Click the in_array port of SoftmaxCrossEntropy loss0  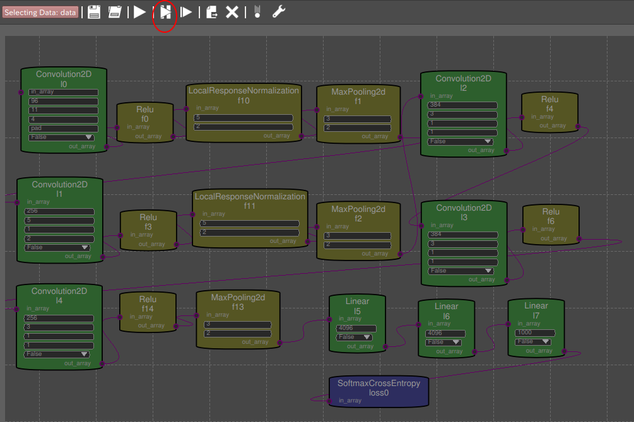click(x=329, y=401)
